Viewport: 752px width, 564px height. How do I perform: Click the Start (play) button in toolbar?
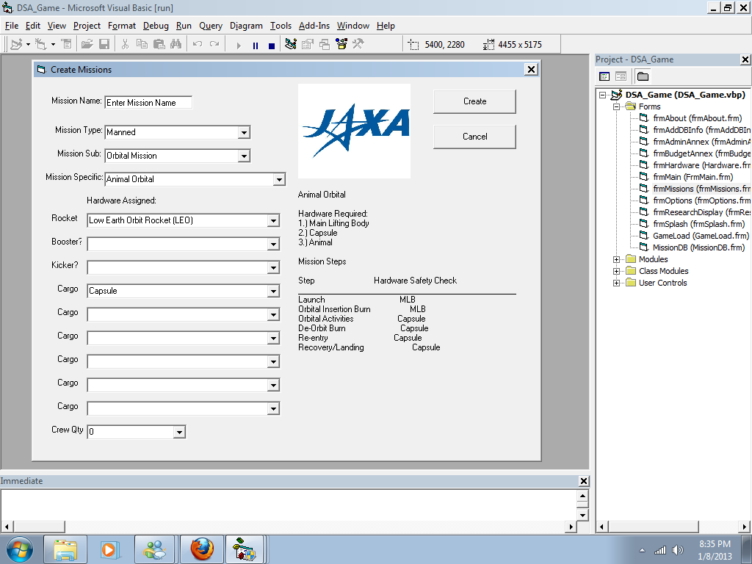[239, 46]
